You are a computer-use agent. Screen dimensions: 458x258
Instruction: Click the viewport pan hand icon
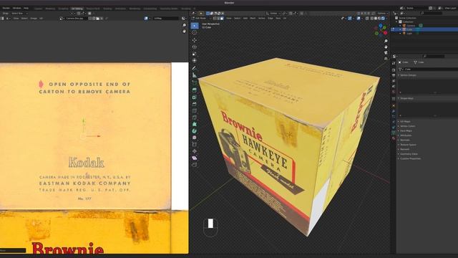tap(386, 47)
